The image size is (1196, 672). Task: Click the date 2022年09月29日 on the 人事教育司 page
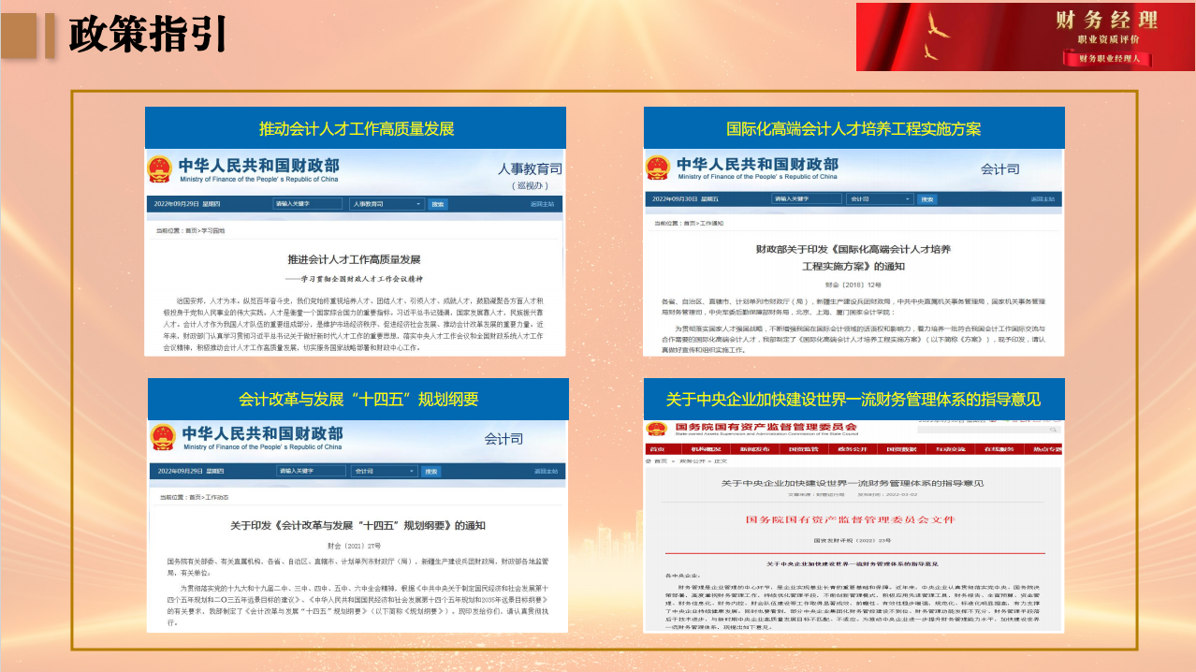(x=176, y=203)
